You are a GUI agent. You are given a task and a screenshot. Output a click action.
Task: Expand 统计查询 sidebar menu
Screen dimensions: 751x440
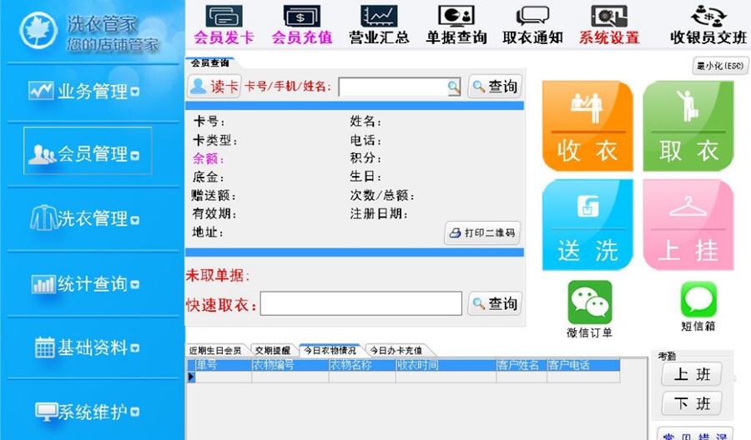click(x=85, y=283)
